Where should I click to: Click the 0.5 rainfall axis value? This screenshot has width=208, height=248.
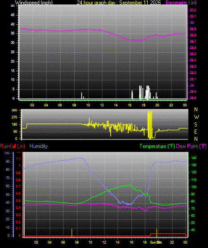pyautogui.click(x=18, y=201)
